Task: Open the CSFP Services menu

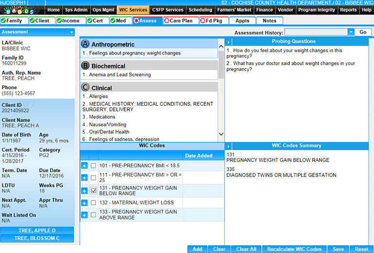Action: point(168,10)
